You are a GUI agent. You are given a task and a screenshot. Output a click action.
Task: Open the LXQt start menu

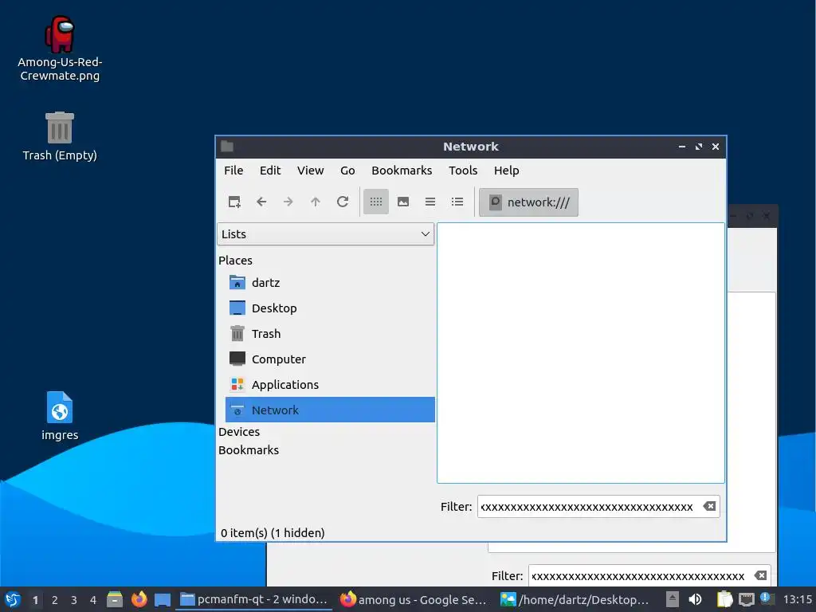pos(13,599)
